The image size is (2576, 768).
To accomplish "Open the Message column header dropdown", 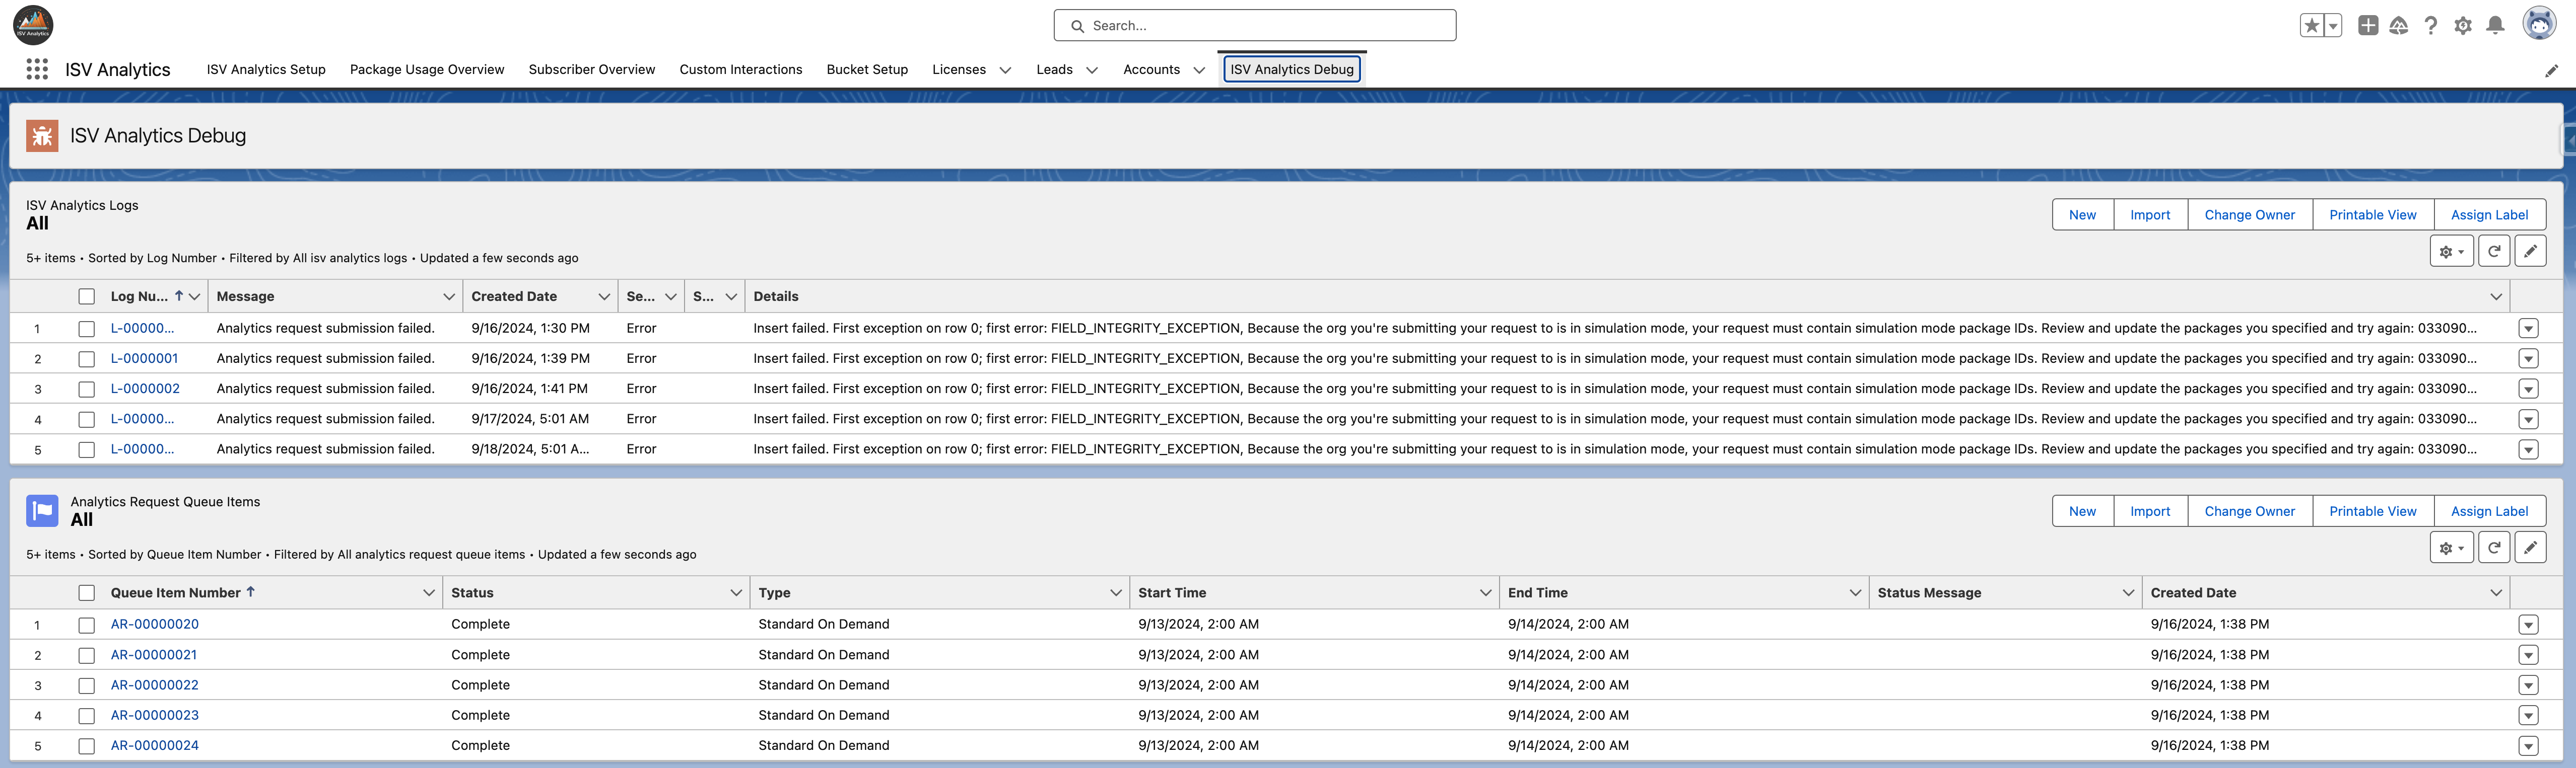I will pyautogui.click(x=449, y=296).
